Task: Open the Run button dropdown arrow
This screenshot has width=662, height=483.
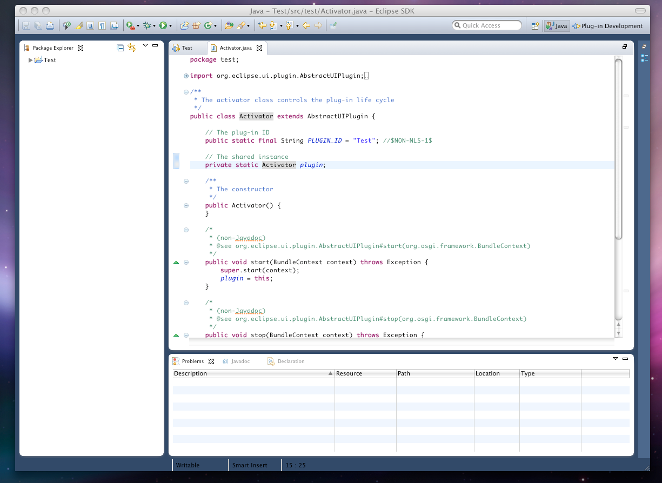Action: [171, 26]
